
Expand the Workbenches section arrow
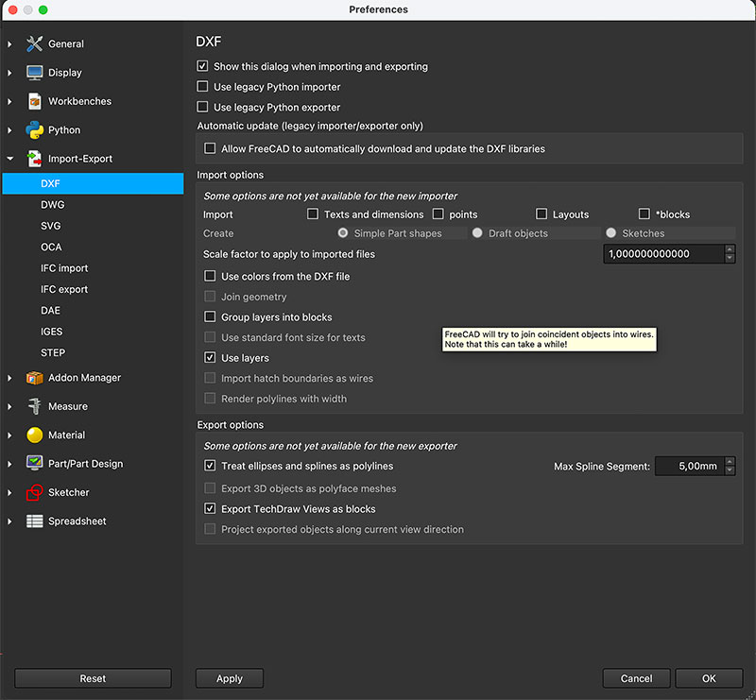tap(9, 101)
